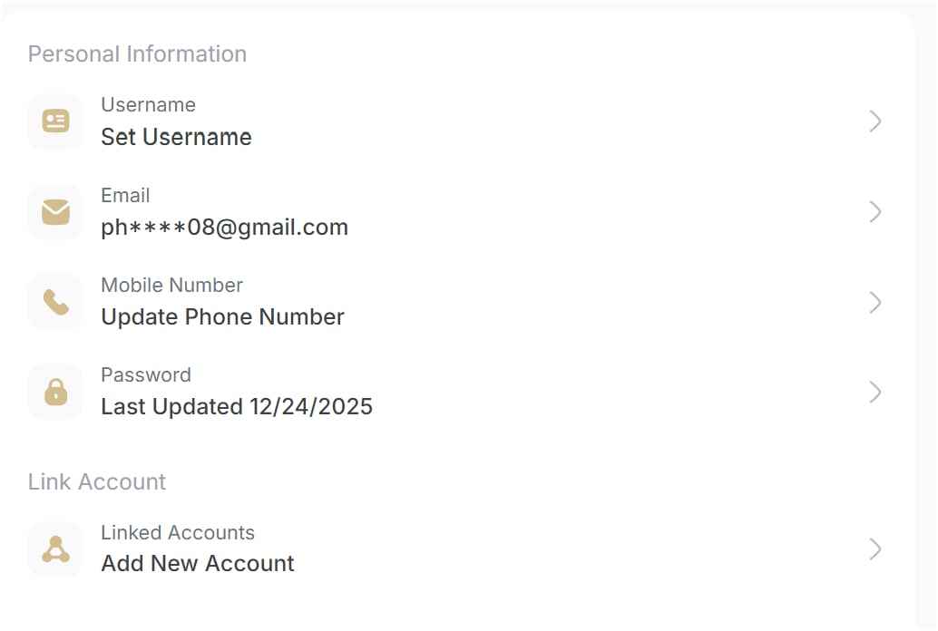Click the envelope icon beside Email

[x=56, y=211]
